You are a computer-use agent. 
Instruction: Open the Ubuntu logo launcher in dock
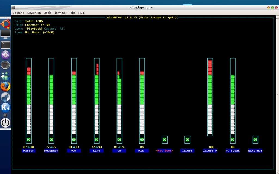point(5,24)
